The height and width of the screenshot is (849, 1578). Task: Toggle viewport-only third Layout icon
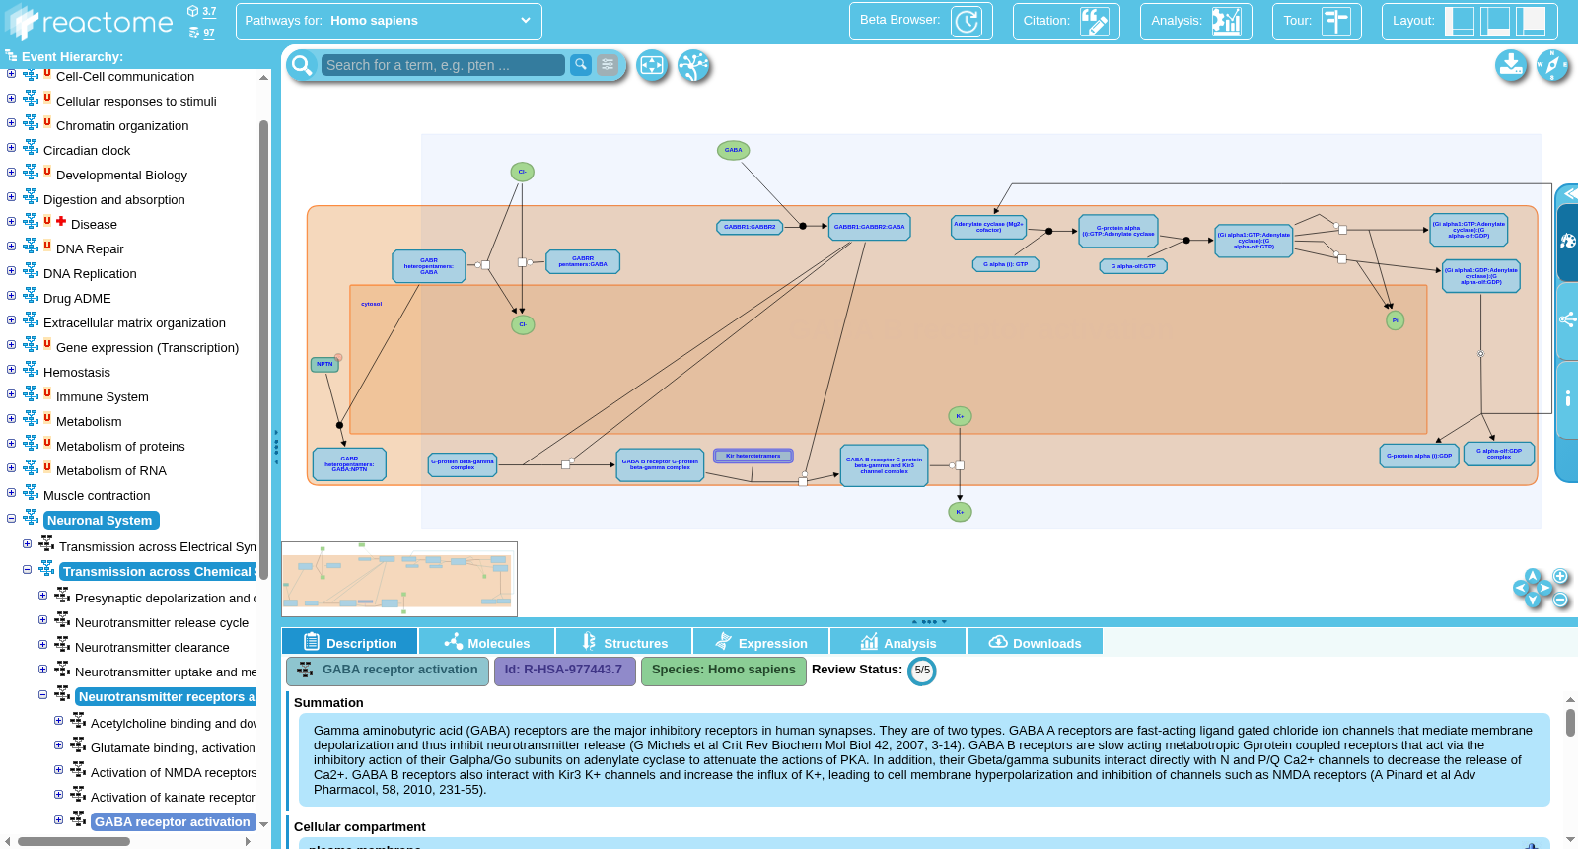(1532, 21)
